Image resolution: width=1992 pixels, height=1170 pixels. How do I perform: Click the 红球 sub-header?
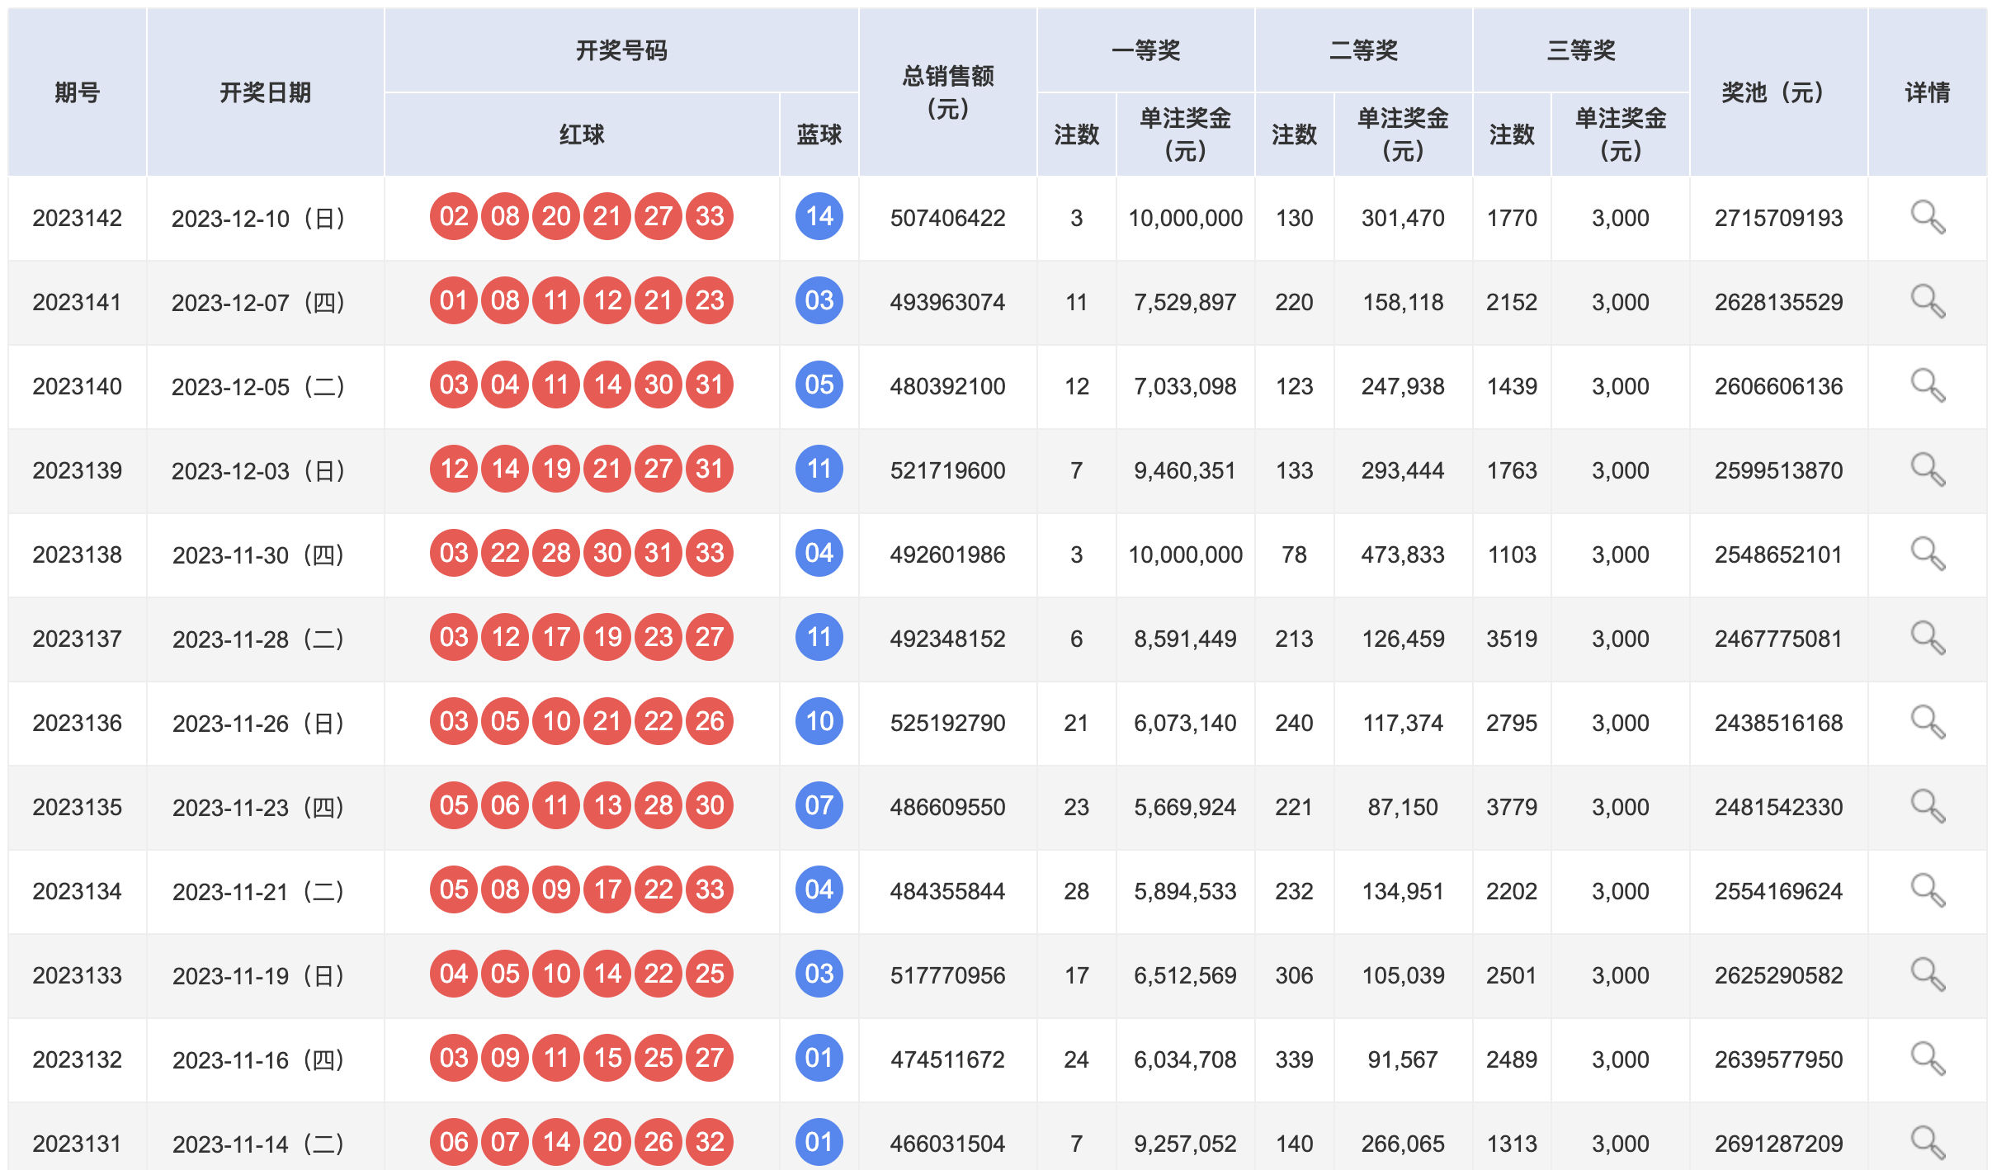click(x=582, y=134)
